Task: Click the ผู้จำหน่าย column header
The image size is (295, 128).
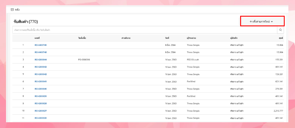Action: click(x=191, y=38)
